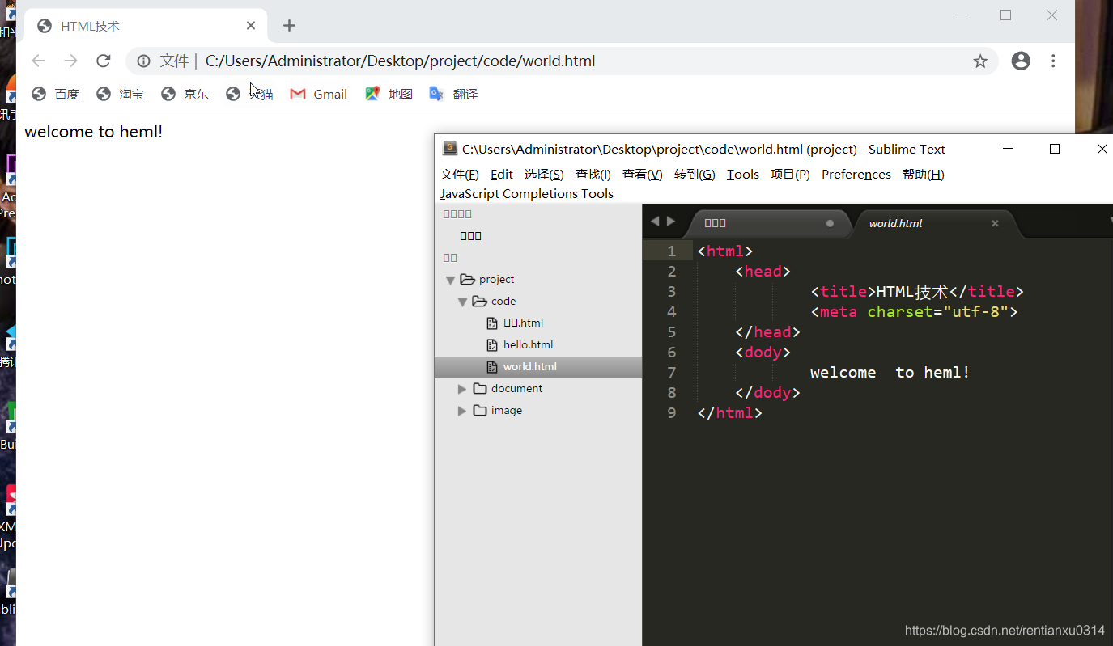Click the dody opening tag line
The height and width of the screenshot is (646, 1113).
coord(763,352)
